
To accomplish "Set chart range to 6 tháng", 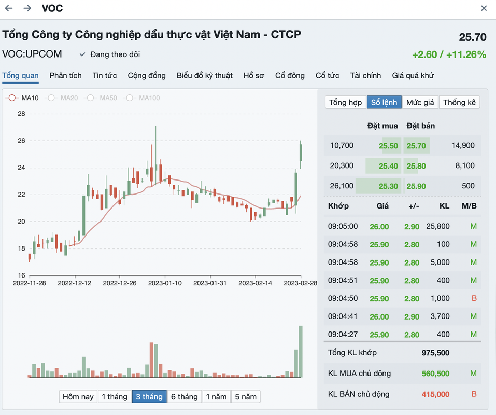I will coord(185,397).
